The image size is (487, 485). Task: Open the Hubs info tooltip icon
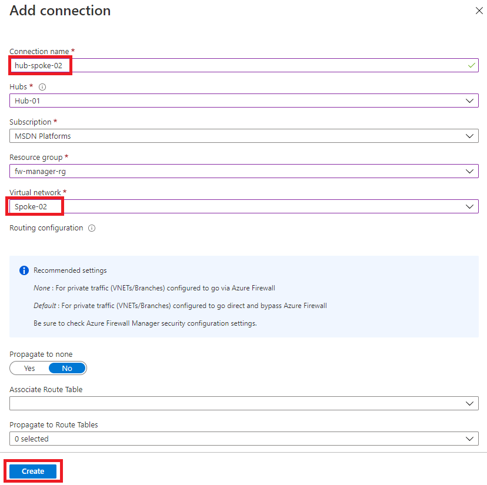pyautogui.click(x=41, y=86)
